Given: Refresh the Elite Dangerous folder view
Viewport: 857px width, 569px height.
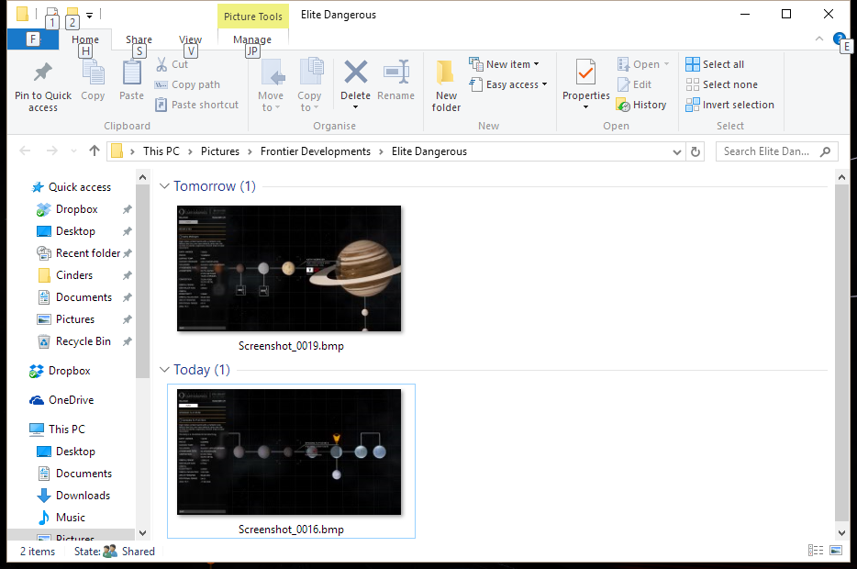Looking at the screenshot, I should (696, 151).
